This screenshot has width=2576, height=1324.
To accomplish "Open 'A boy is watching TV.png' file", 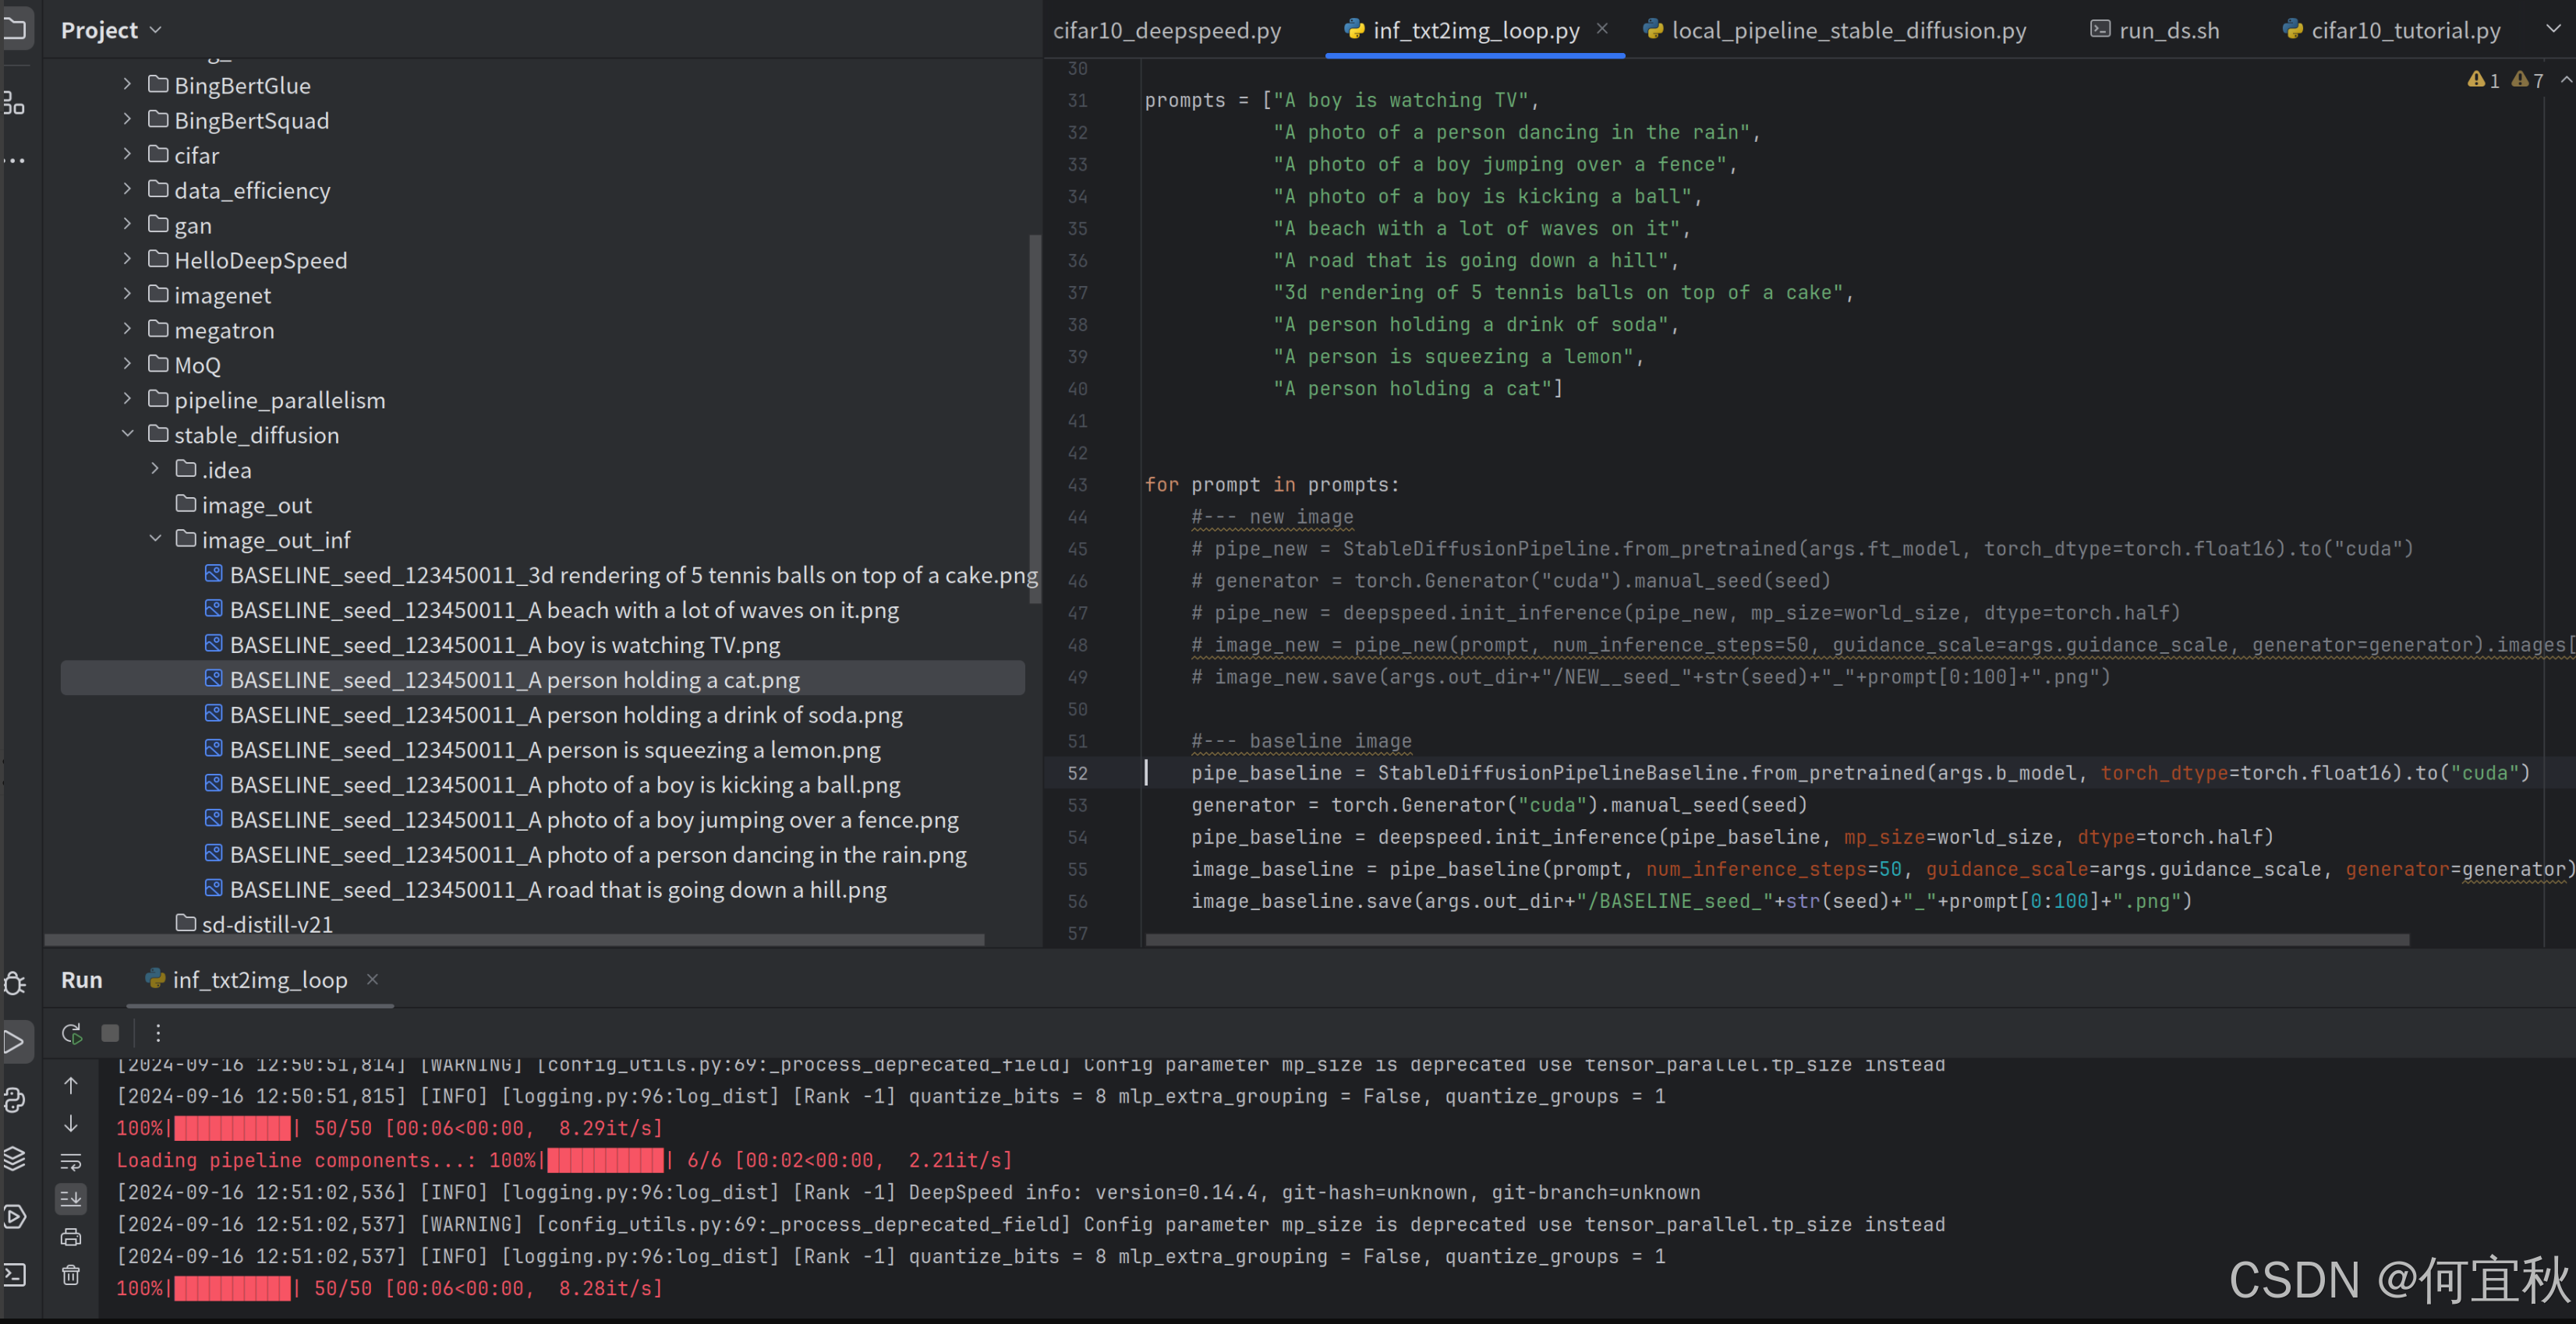I will 504,644.
